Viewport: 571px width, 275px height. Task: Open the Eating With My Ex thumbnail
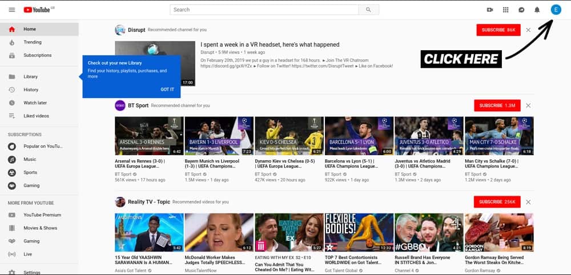[x=289, y=233]
